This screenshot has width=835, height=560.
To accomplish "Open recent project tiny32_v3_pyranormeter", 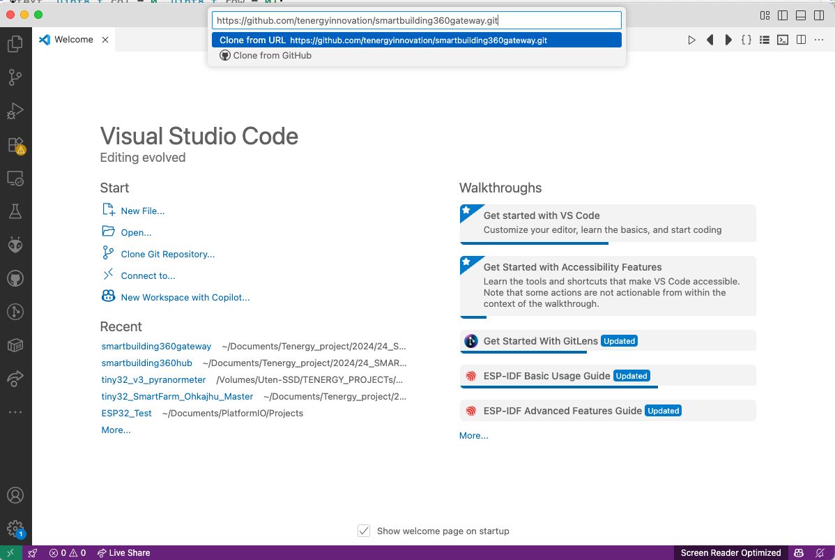I will point(153,380).
